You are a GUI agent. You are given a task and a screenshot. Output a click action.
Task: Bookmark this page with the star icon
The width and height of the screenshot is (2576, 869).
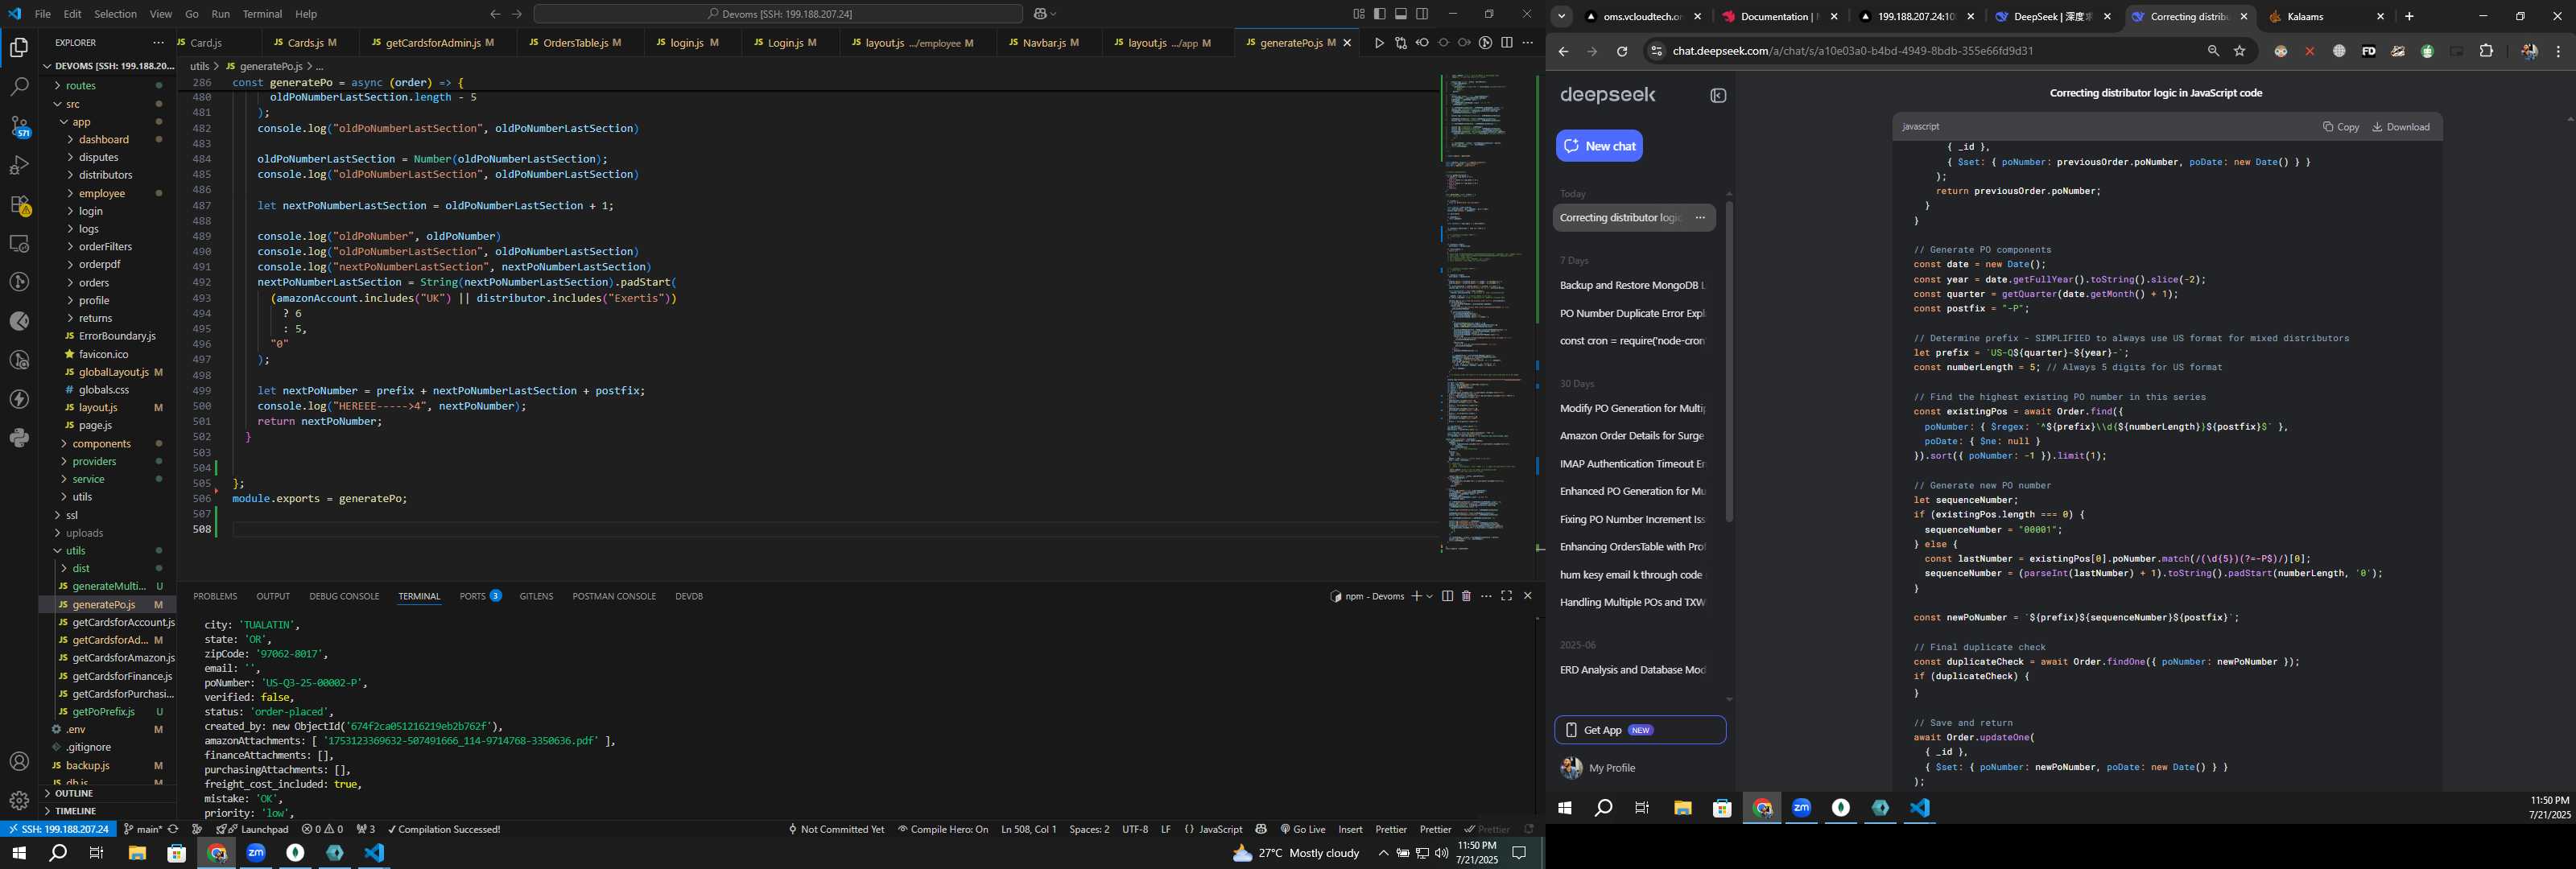[x=2240, y=51]
